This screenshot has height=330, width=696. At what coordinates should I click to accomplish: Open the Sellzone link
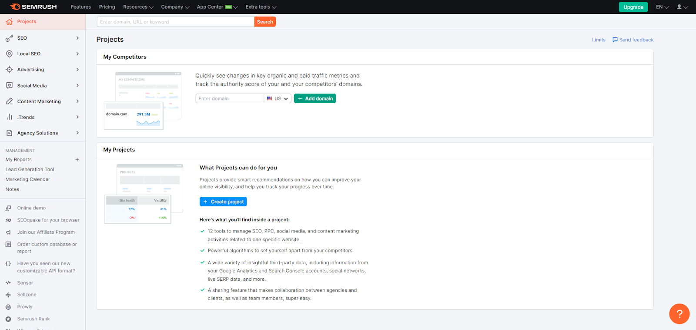pyautogui.click(x=27, y=295)
